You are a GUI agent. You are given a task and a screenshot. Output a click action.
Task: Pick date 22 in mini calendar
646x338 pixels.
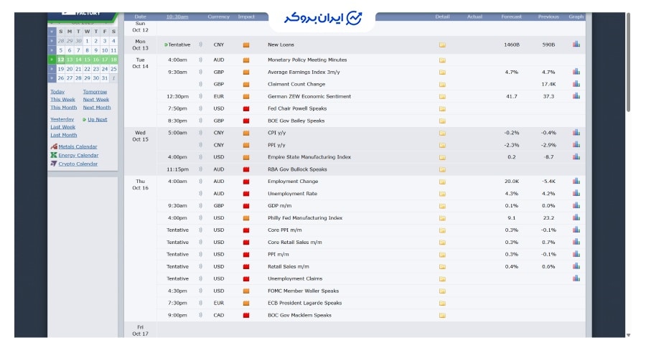tap(87, 69)
